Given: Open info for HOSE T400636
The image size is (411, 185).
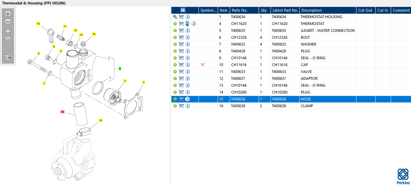Looking at the screenshot, I should tap(187, 99).
